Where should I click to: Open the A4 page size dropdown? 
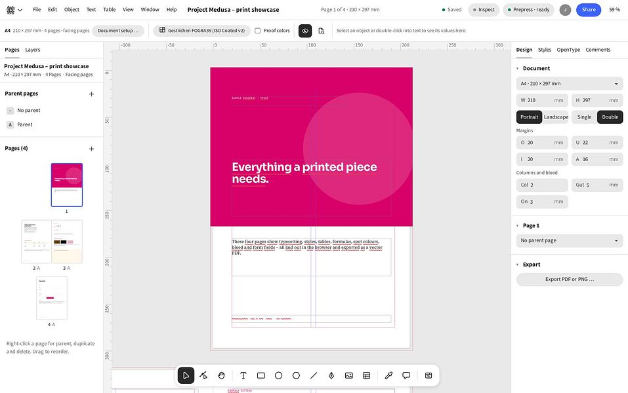click(x=570, y=84)
